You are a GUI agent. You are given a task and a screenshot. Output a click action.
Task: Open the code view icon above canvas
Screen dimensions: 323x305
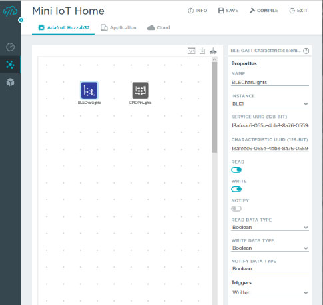[x=192, y=51]
